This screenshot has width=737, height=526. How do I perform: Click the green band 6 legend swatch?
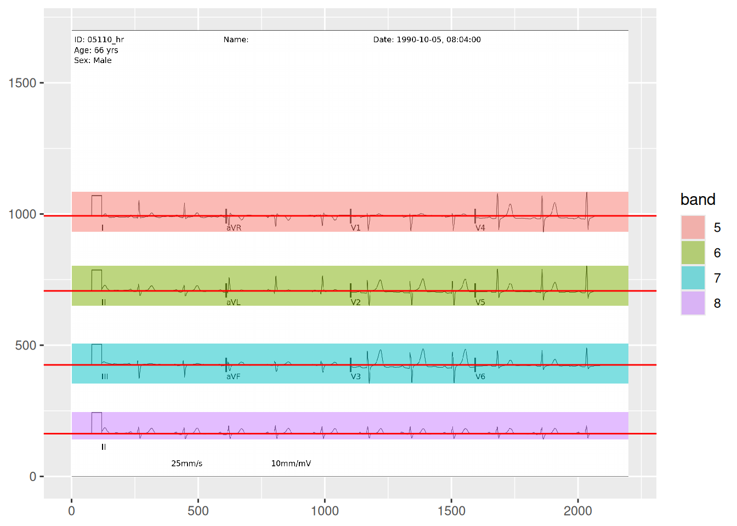tap(693, 253)
